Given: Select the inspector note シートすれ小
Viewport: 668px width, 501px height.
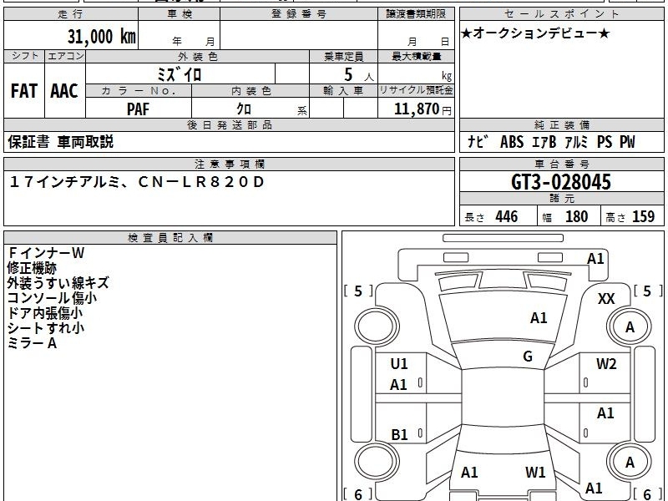Looking at the screenshot, I should pyautogui.click(x=46, y=327).
